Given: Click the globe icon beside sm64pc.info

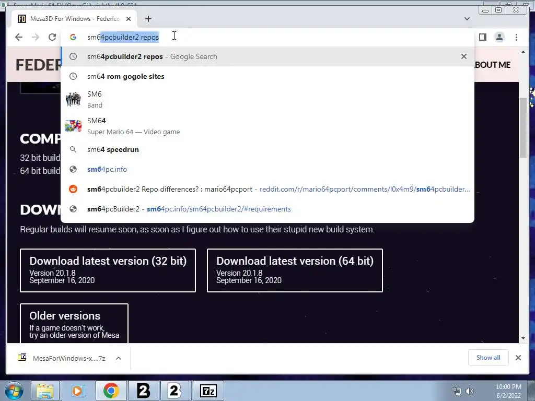Looking at the screenshot, I should coord(73,169).
